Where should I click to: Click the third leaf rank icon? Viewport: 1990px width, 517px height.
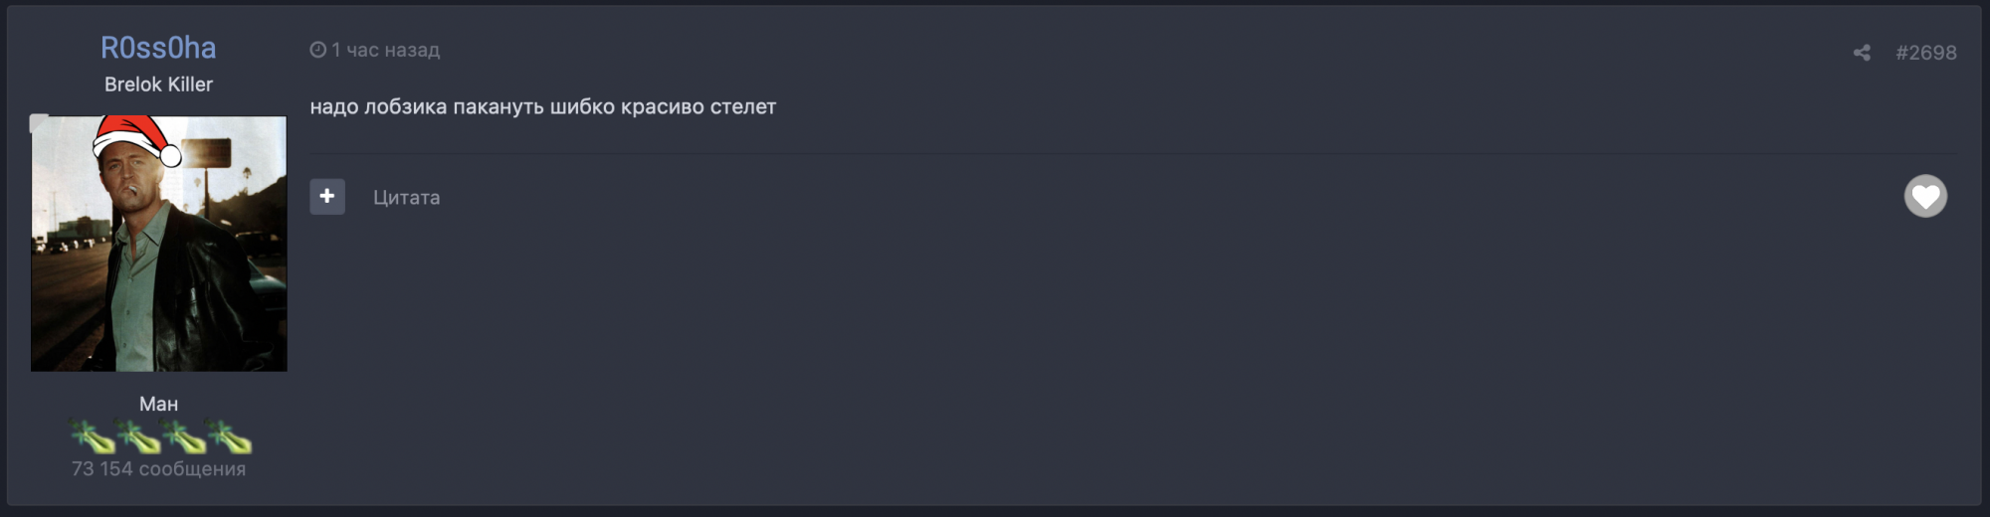click(x=183, y=435)
